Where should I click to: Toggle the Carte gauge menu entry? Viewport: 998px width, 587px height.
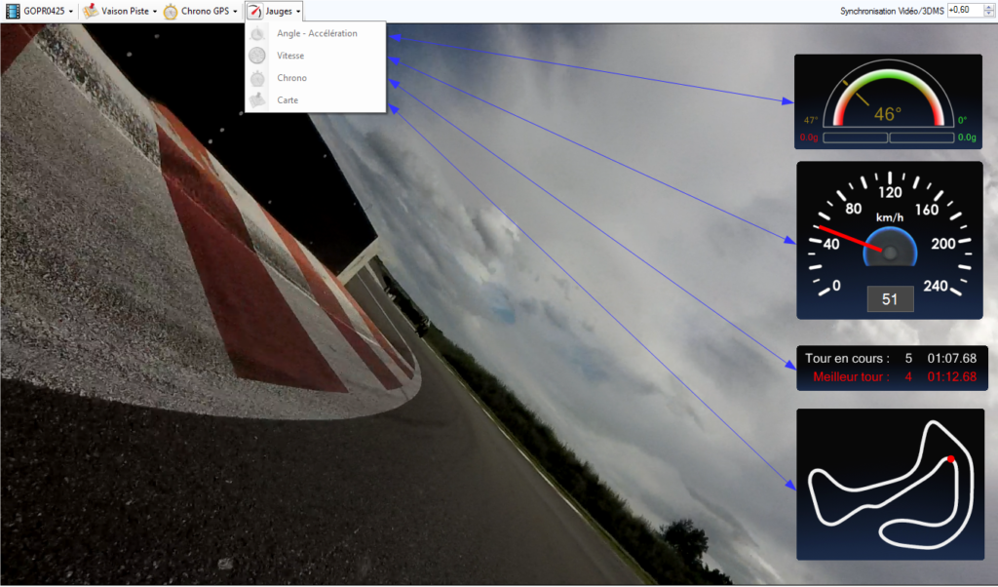(x=288, y=100)
